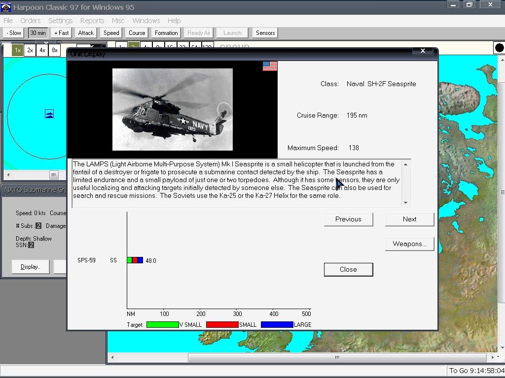Click the green V SMALL target swatch
505x378 pixels.
pyautogui.click(x=162, y=325)
